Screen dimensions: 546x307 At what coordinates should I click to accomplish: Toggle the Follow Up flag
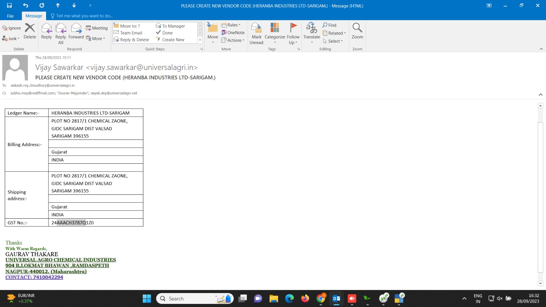click(293, 33)
